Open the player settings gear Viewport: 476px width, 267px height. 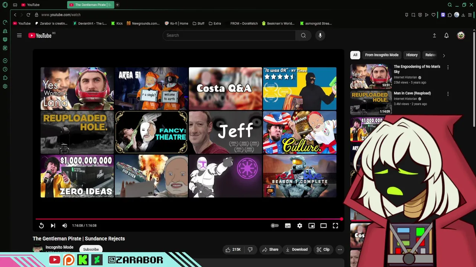click(300, 225)
